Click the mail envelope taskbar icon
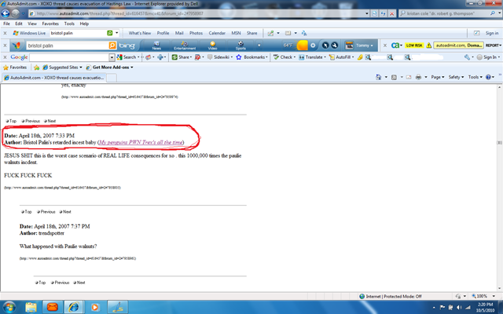This screenshot has height=314, width=503. 53,307
